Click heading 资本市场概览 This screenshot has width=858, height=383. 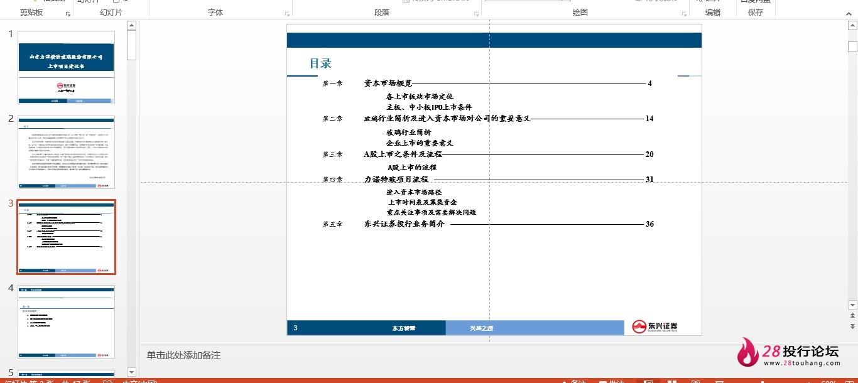click(388, 84)
